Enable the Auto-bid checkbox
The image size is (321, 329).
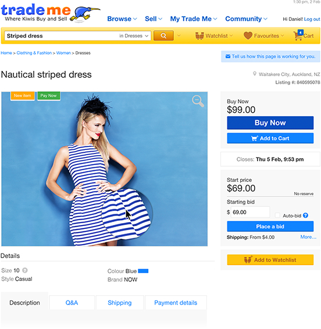tap(277, 215)
